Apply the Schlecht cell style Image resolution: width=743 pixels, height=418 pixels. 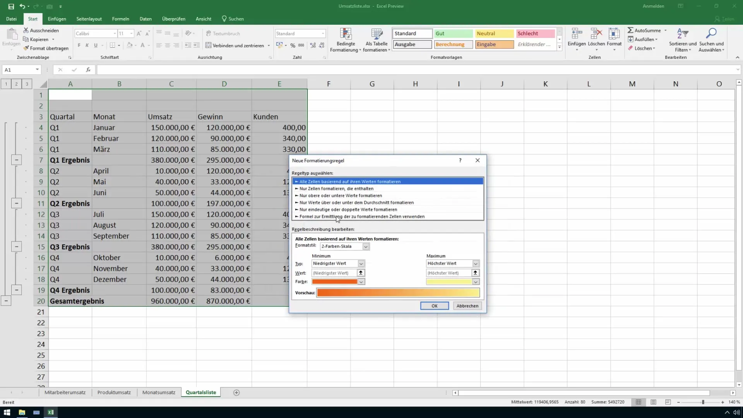pos(535,34)
